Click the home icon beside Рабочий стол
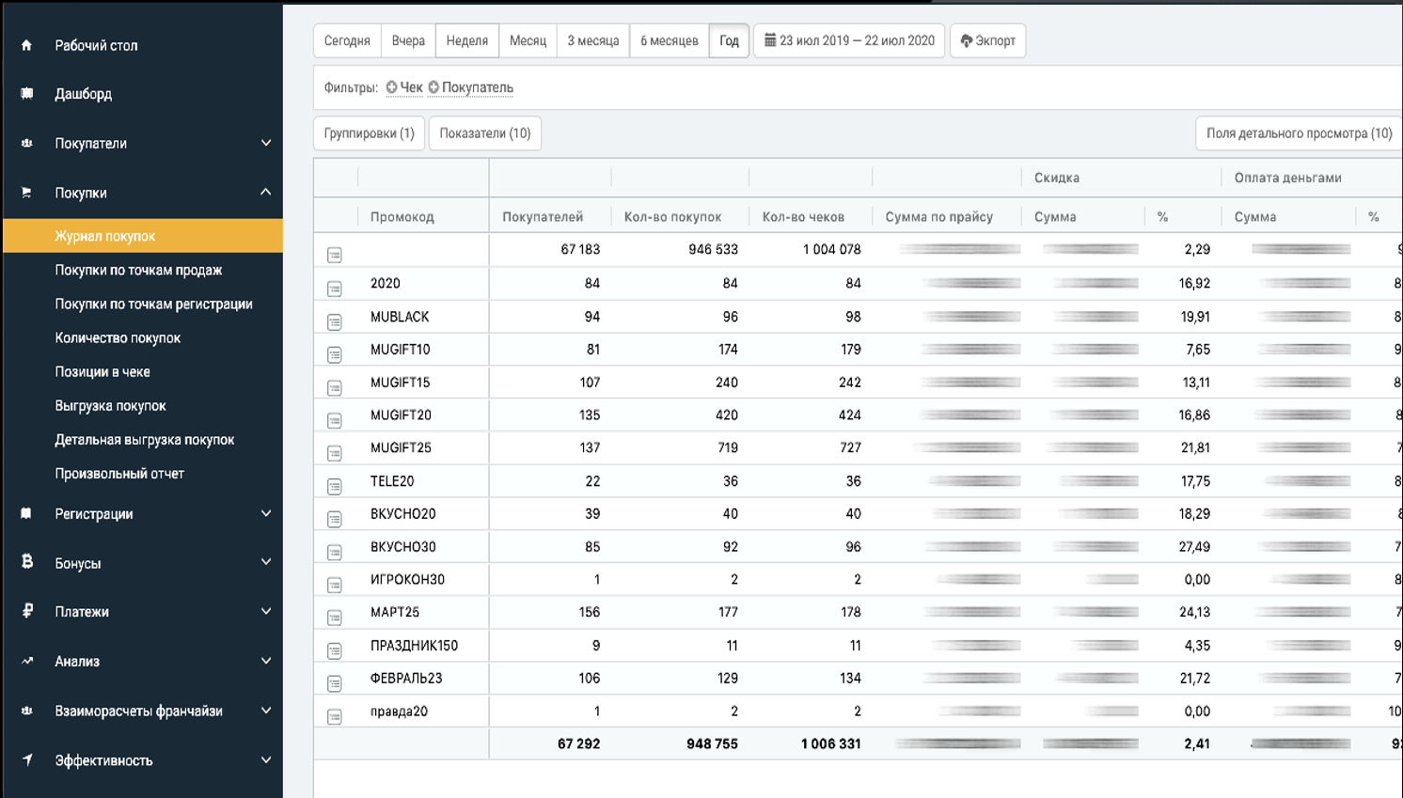The height and width of the screenshot is (798, 1403). [x=26, y=45]
